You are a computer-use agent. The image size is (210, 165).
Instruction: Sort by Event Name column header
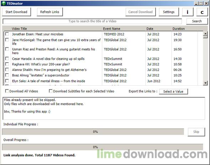tap(111, 29)
